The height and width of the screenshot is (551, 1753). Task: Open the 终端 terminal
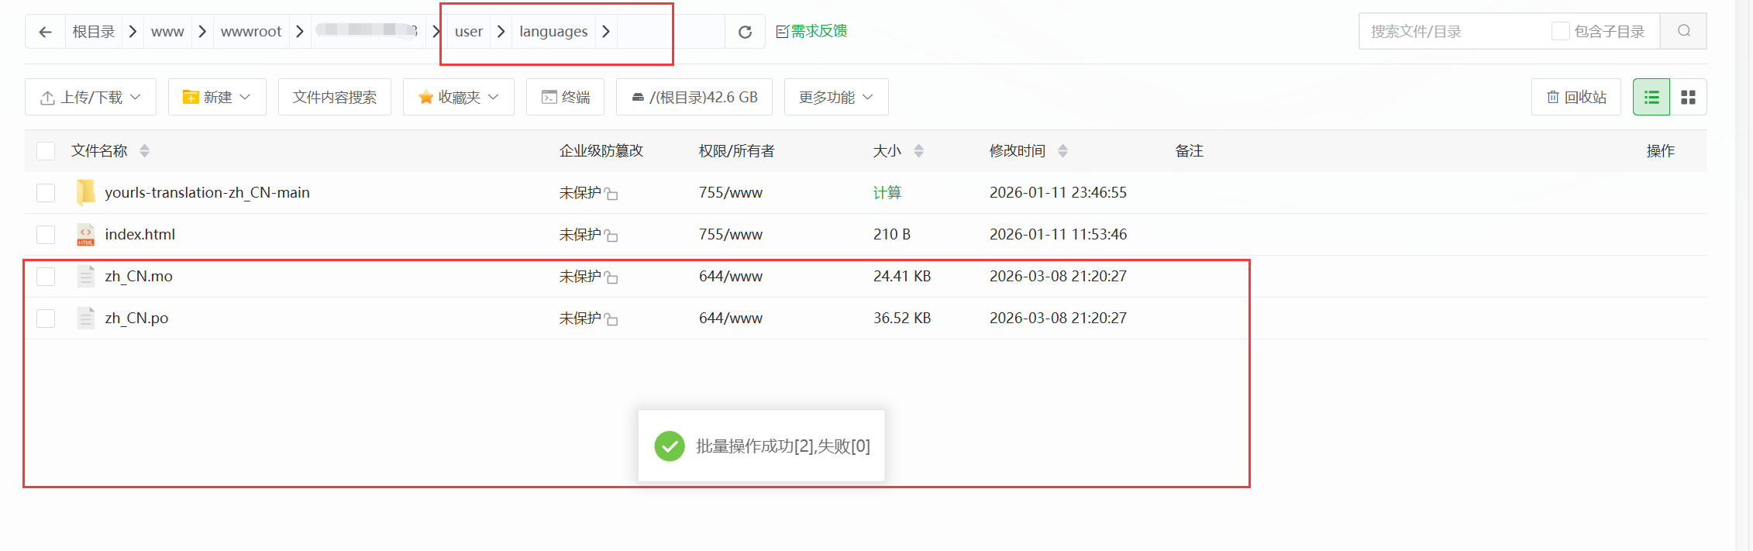pyautogui.click(x=565, y=97)
